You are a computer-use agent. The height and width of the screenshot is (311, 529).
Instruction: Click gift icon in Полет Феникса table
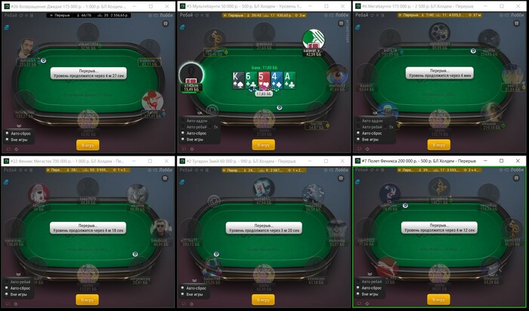tap(516, 178)
